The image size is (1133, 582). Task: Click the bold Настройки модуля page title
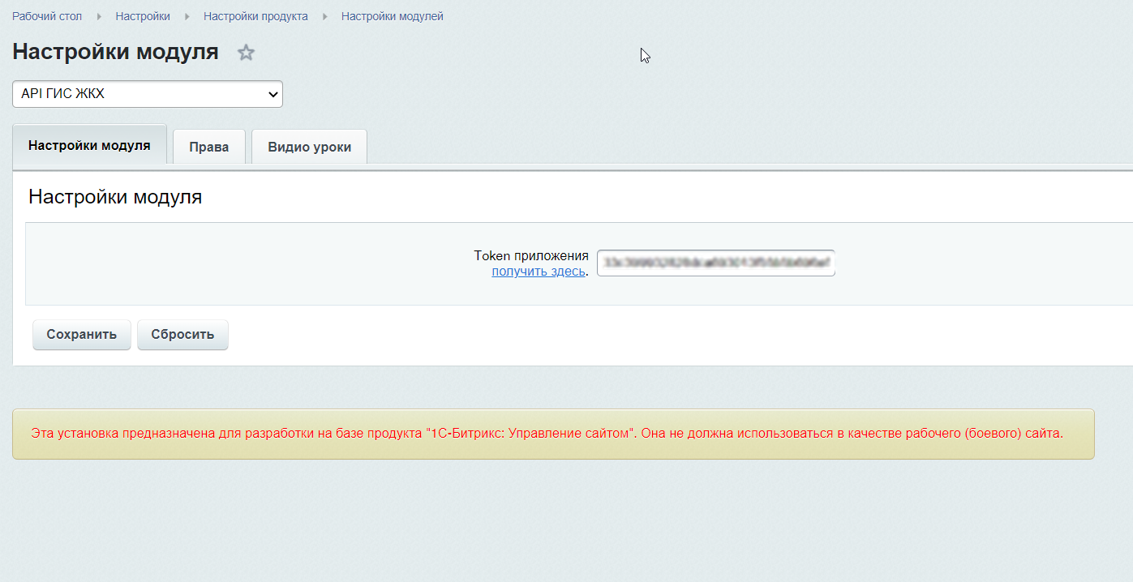(115, 52)
